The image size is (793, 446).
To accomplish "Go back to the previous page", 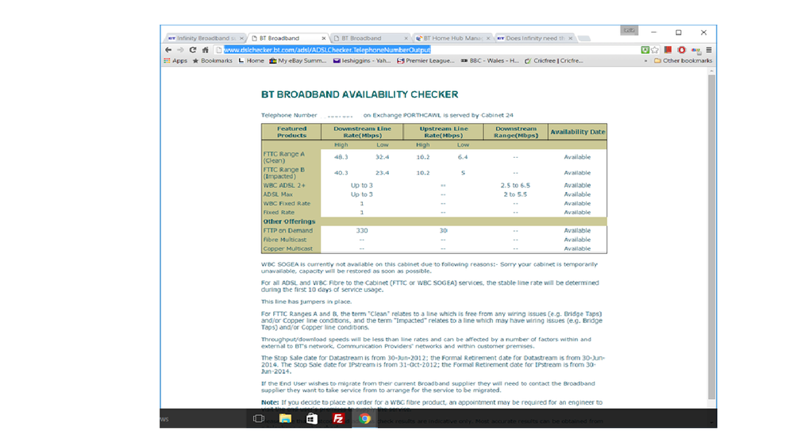I will coord(168,49).
